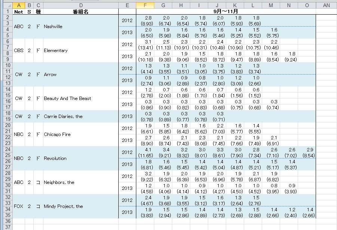Select row 36 header
Viewport: 337px width, 230px height.
[8, 221]
